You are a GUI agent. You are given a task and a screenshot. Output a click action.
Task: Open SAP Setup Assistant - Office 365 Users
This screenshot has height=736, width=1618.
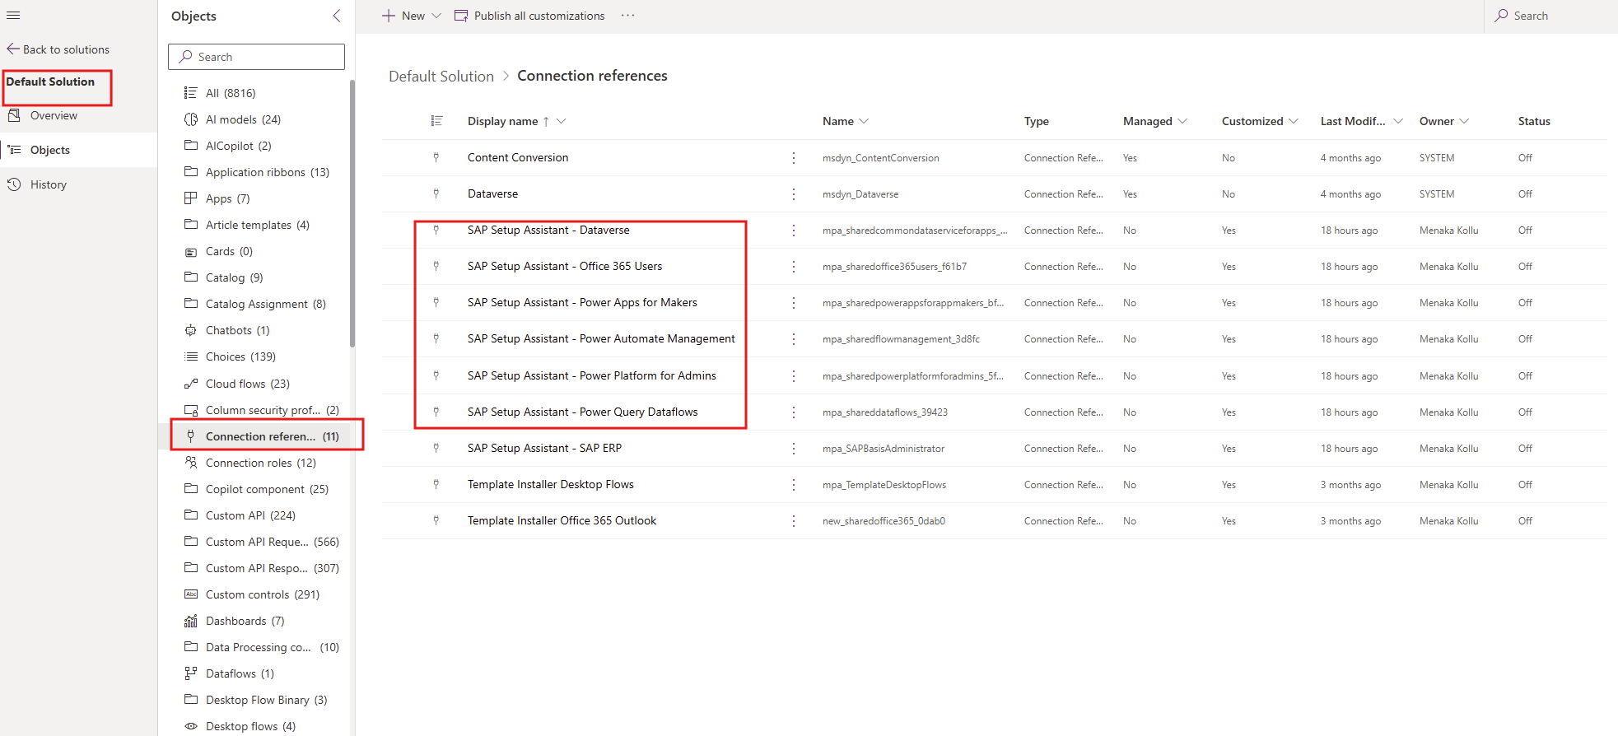click(x=565, y=266)
